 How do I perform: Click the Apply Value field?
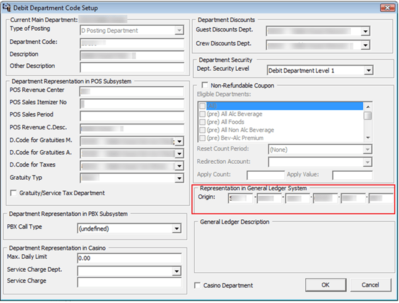tap(352, 176)
